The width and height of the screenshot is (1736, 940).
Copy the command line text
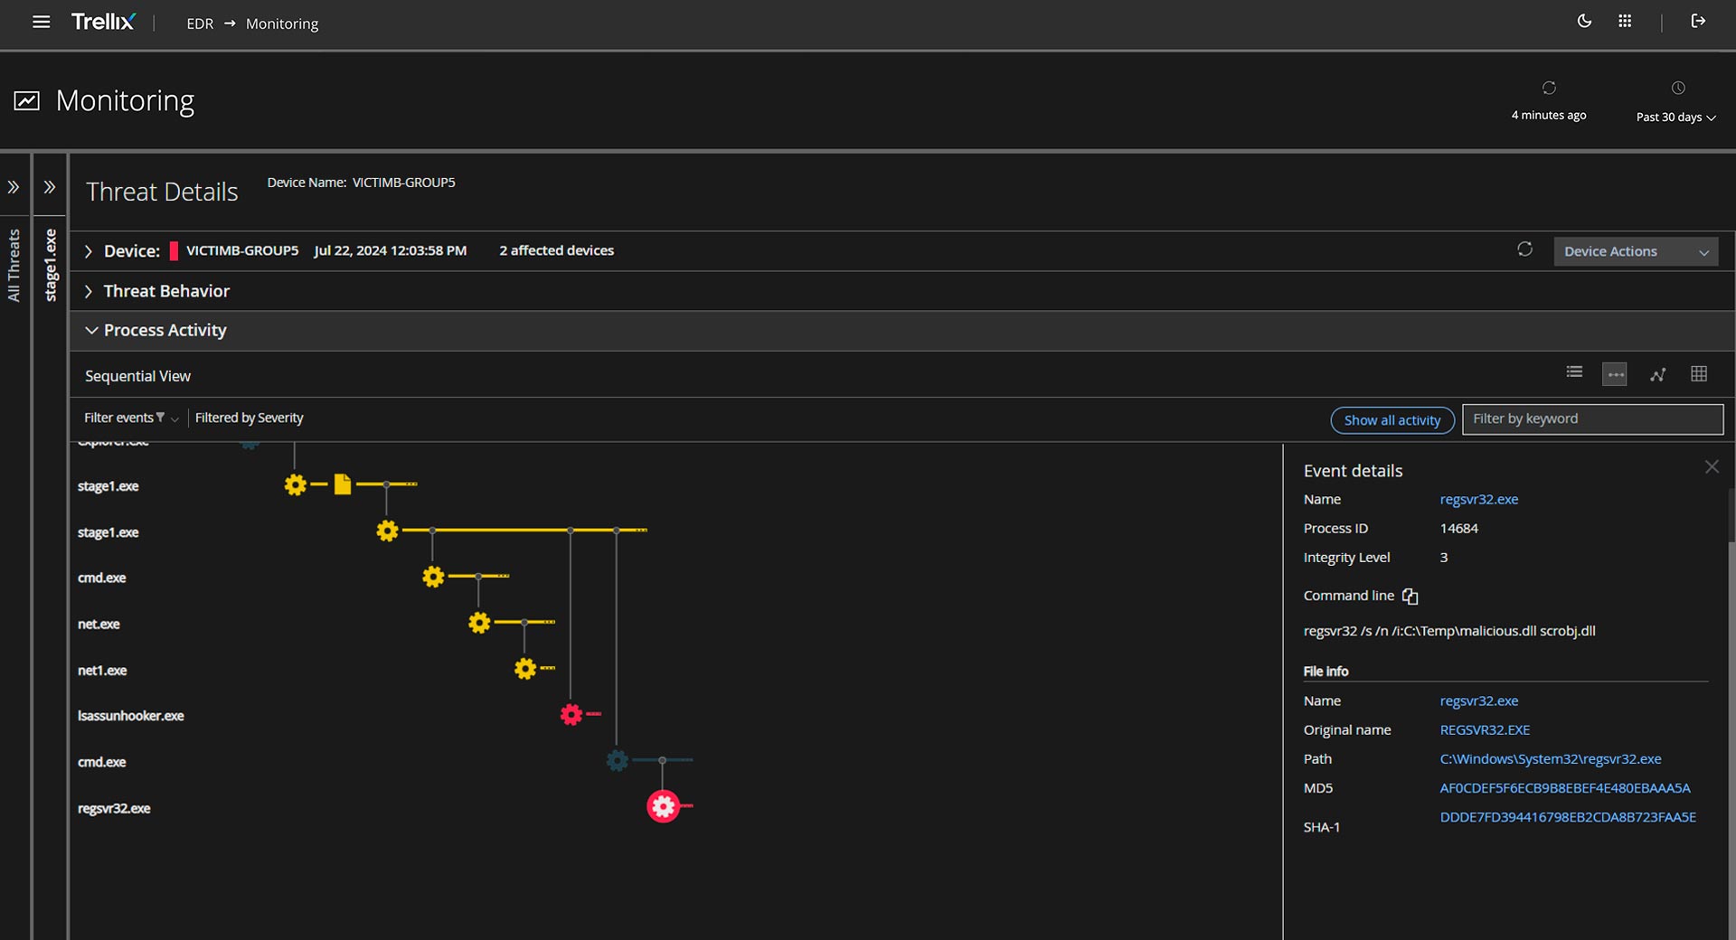pyautogui.click(x=1410, y=597)
